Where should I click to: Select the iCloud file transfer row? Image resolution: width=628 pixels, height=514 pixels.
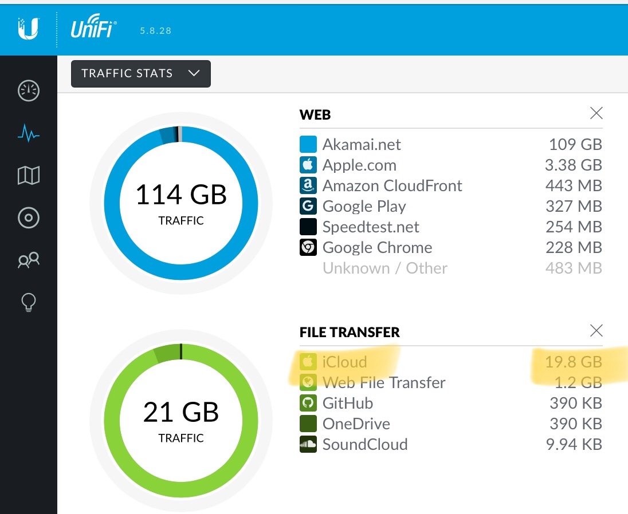coord(451,362)
